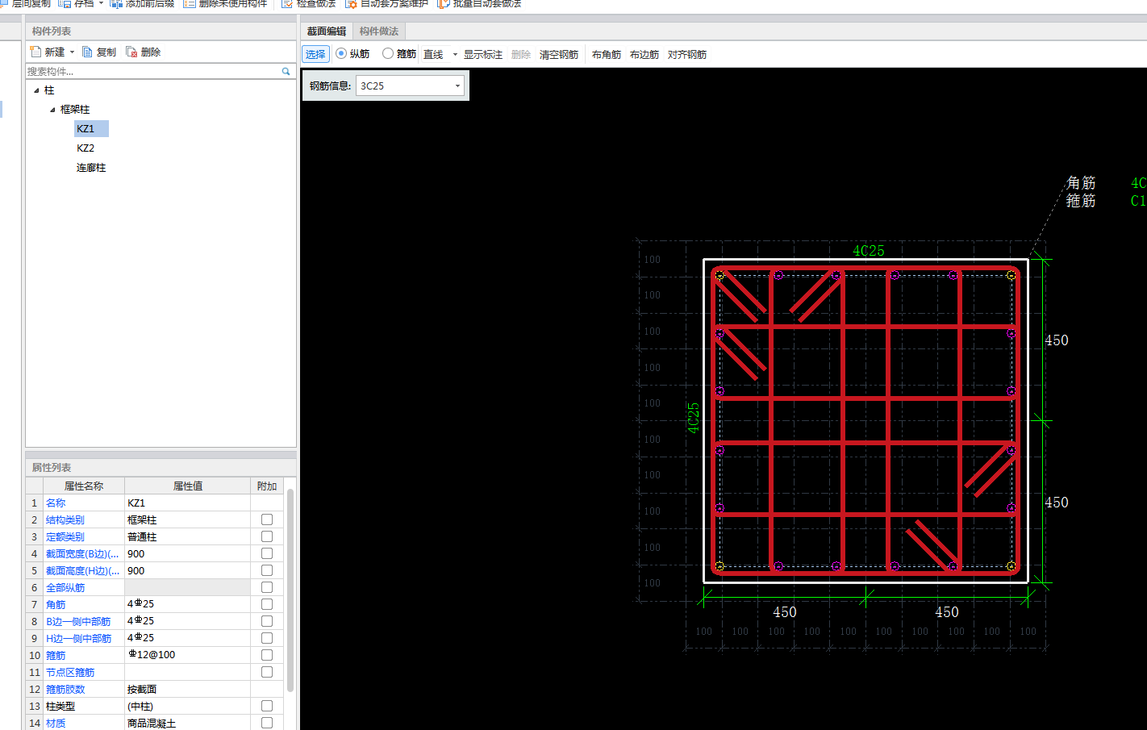Tick the 附加 checkbox for H边一侧中部筋

tap(267, 638)
